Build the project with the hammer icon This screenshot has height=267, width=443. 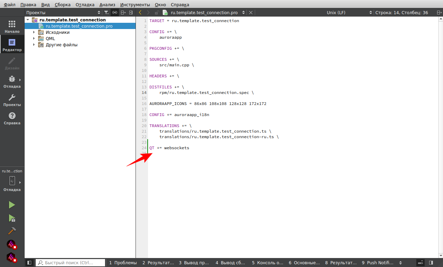tap(12, 231)
